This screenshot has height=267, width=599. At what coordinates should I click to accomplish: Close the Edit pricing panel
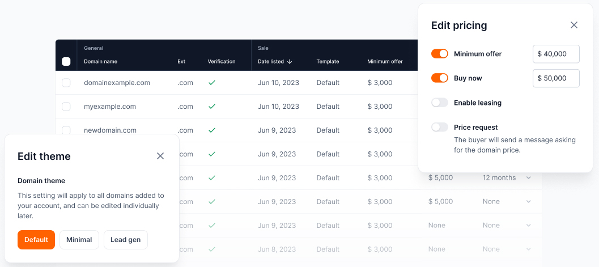click(x=574, y=25)
